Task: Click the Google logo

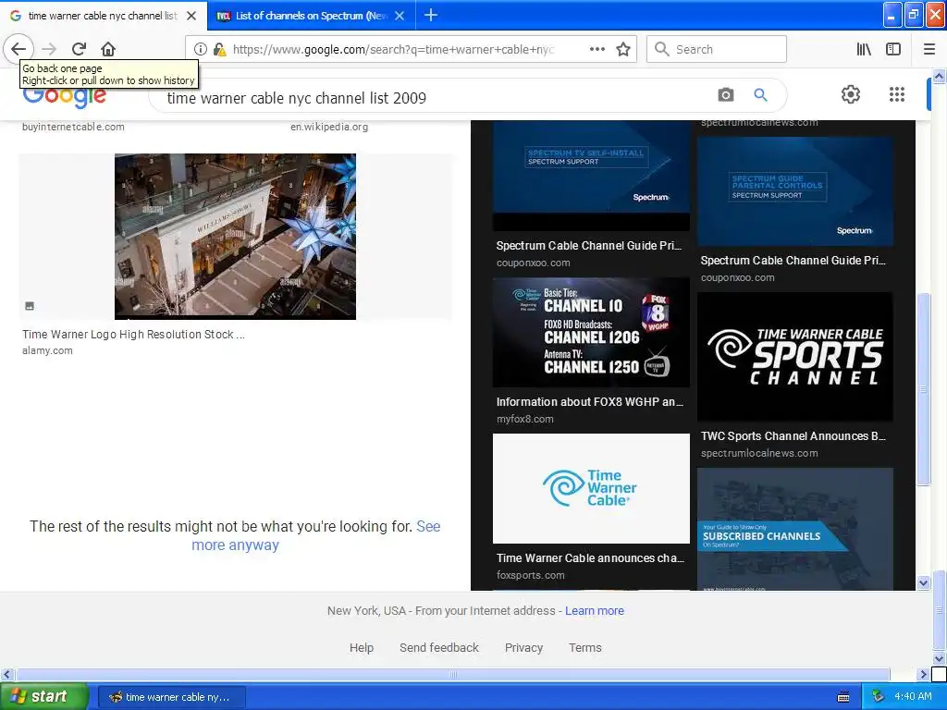Action: click(x=64, y=95)
